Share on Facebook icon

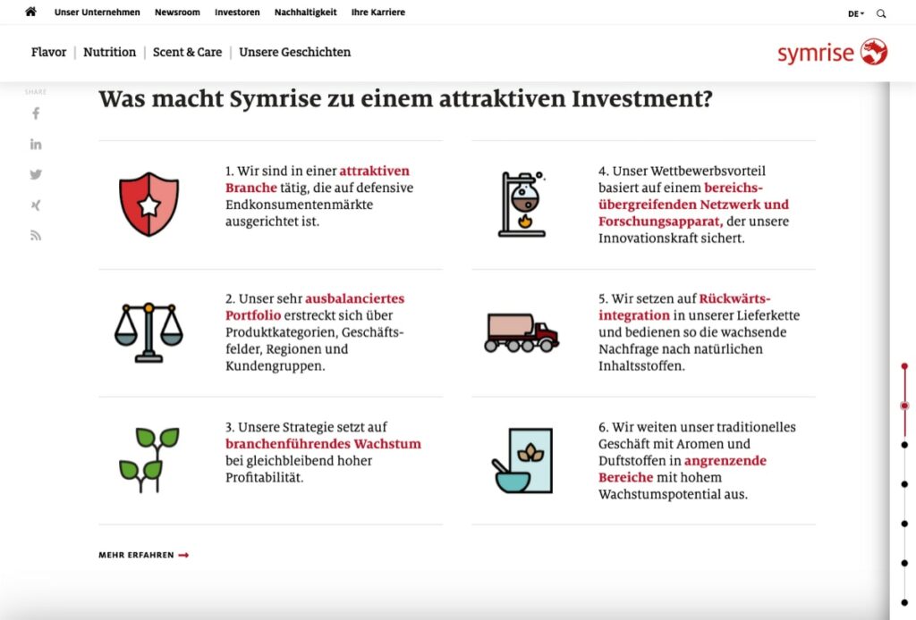pos(36,113)
